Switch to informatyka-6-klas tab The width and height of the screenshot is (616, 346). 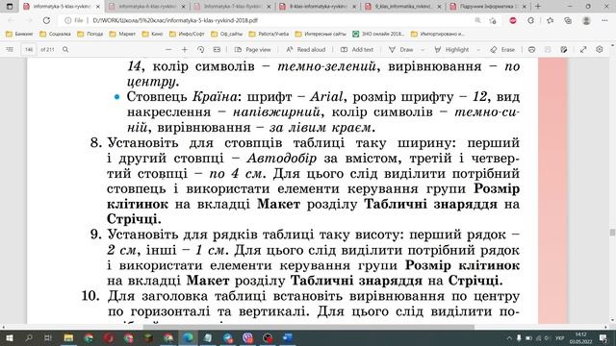[147, 7]
